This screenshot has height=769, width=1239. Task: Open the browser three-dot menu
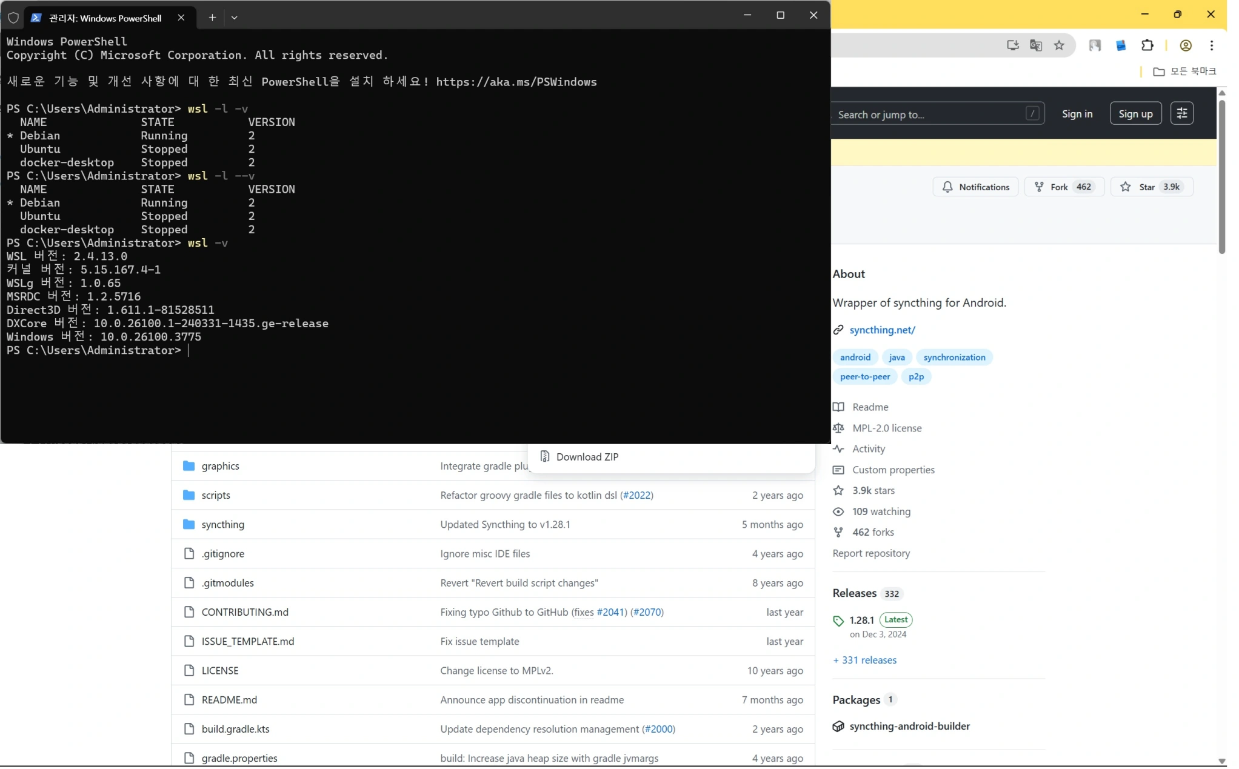point(1212,45)
